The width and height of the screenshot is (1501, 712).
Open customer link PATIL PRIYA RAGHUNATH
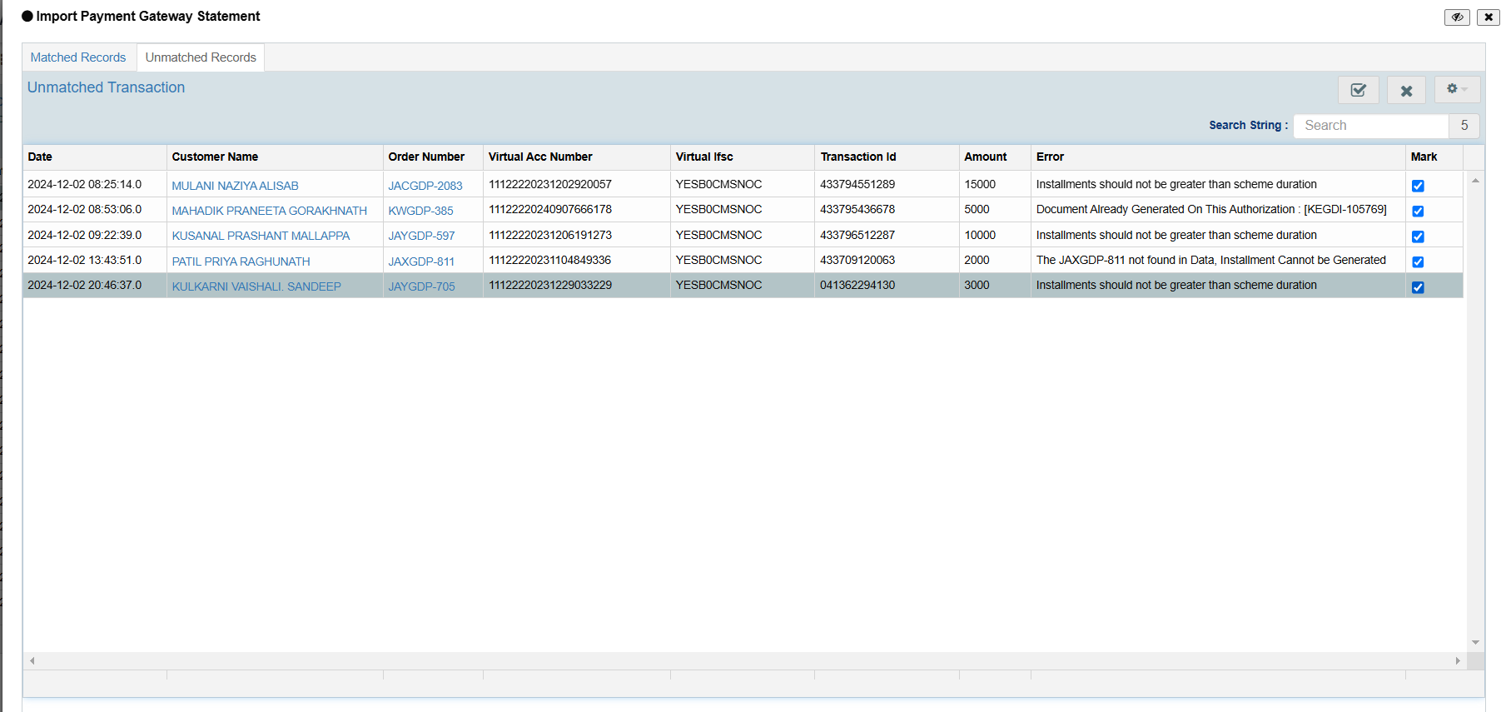[x=241, y=261]
